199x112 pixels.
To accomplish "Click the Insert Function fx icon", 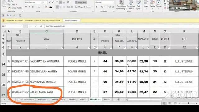I will click(x=41, y=26).
